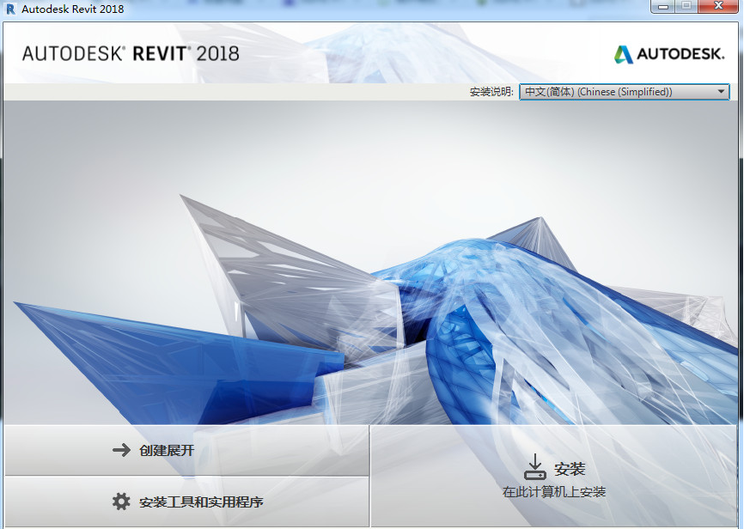The width and height of the screenshot is (744, 529).
Task: Click the 在此计算机上安装 subtitle text
Action: [554, 492]
